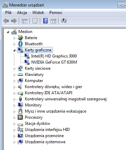
Task: Click the Urządzenia przenośne device icon
Action: [x=20, y=136]
